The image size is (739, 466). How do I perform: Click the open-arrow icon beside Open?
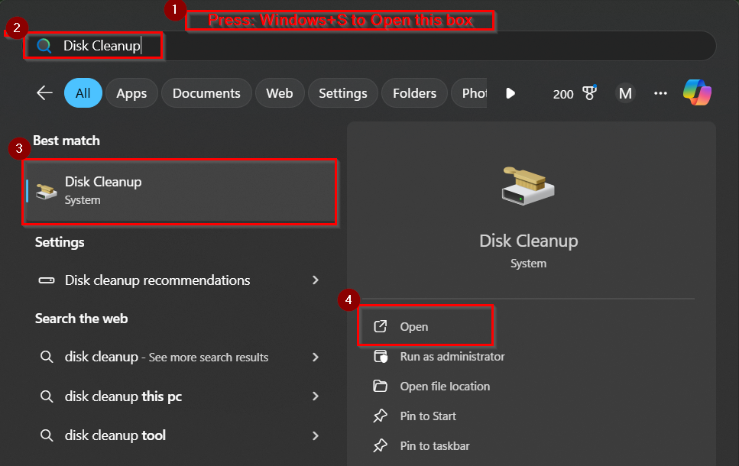(x=381, y=326)
